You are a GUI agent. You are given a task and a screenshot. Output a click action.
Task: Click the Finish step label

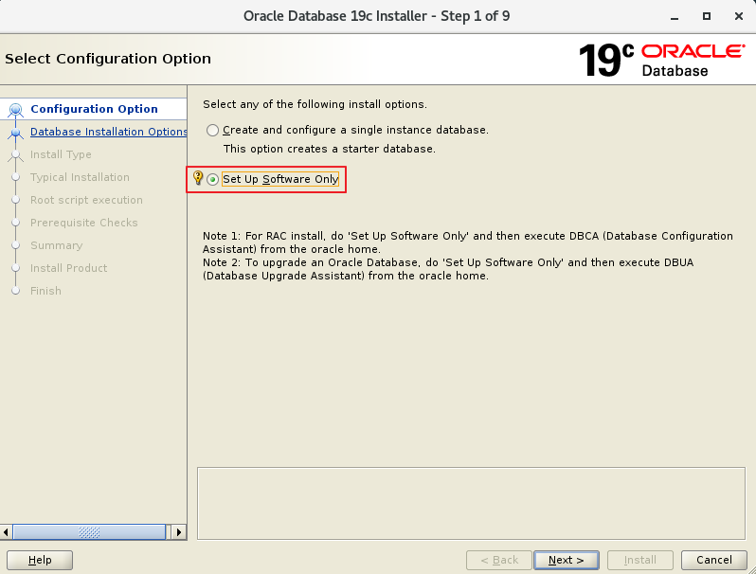tap(45, 291)
